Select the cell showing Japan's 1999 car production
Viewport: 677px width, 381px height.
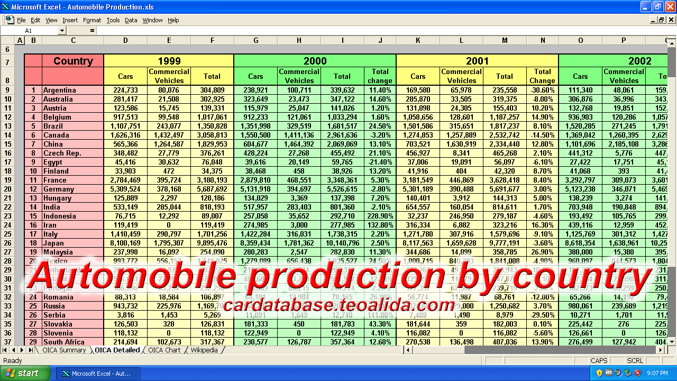click(x=125, y=243)
